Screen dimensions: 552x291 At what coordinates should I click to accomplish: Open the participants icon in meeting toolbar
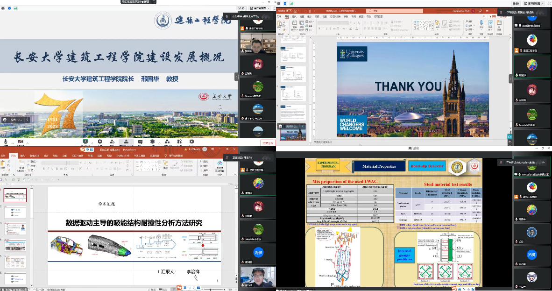[126, 142]
